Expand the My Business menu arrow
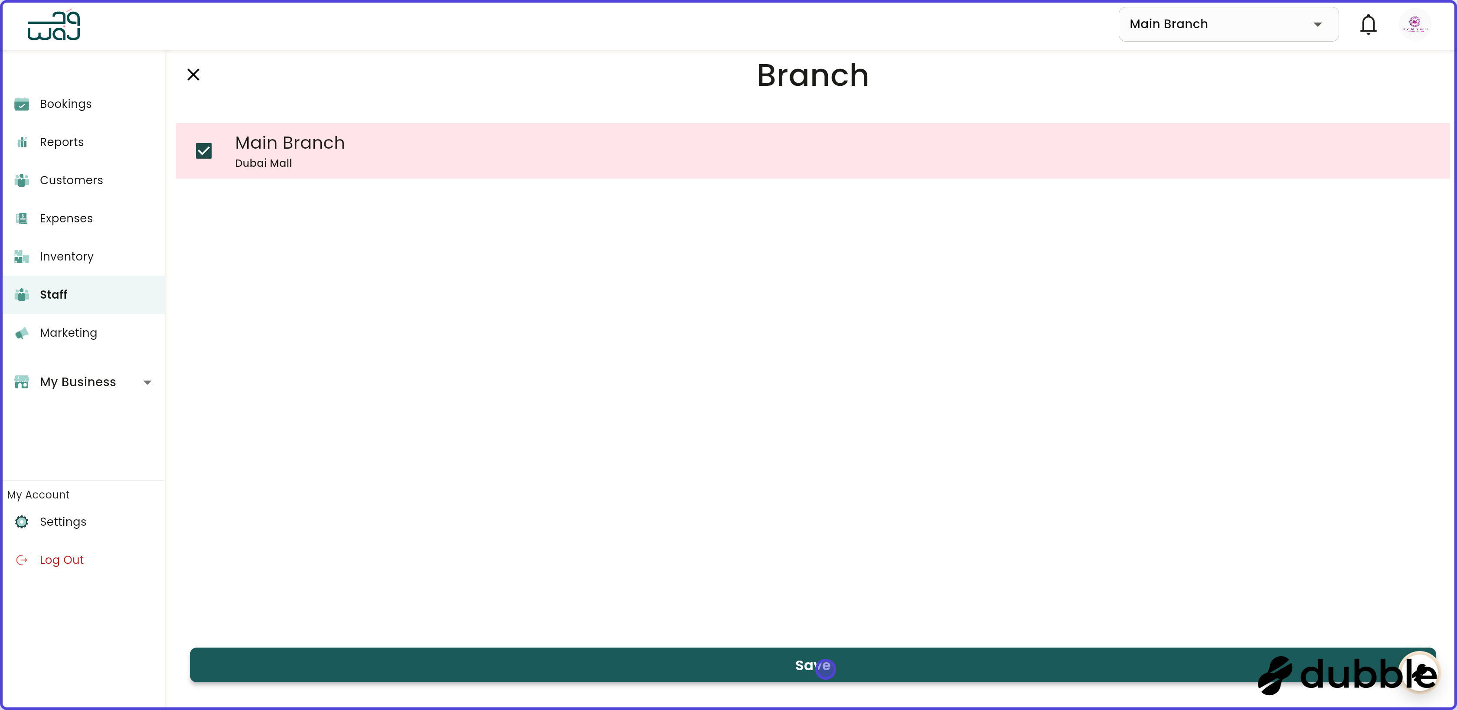The width and height of the screenshot is (1457, 710). pos(147,383)
